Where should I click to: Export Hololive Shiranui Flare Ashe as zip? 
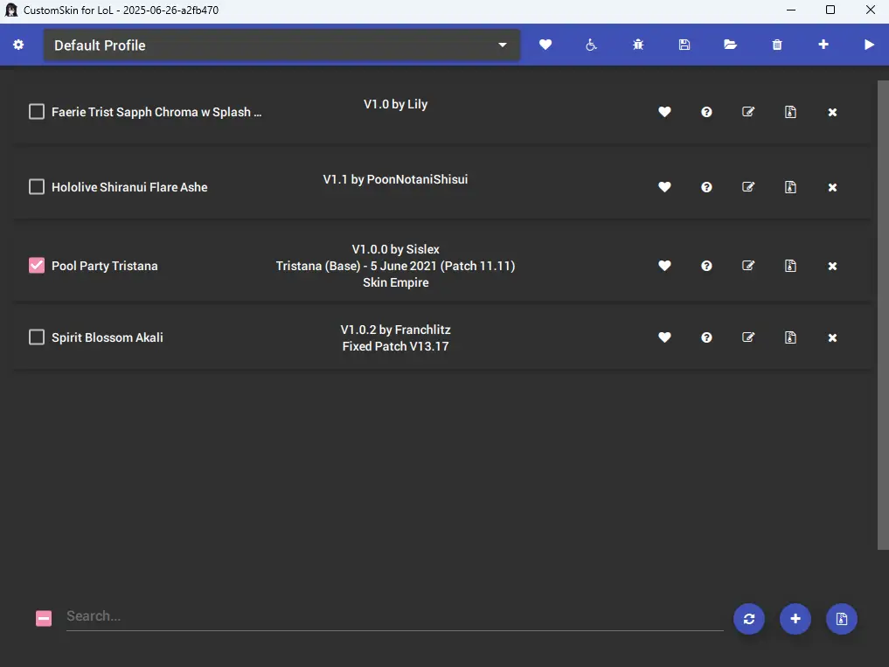(x=790, y=187)
